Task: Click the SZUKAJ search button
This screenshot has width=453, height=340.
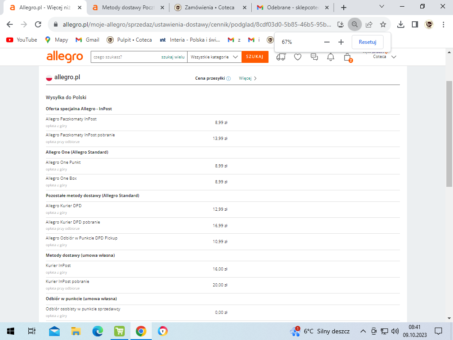Action: [x=255, y=57]
